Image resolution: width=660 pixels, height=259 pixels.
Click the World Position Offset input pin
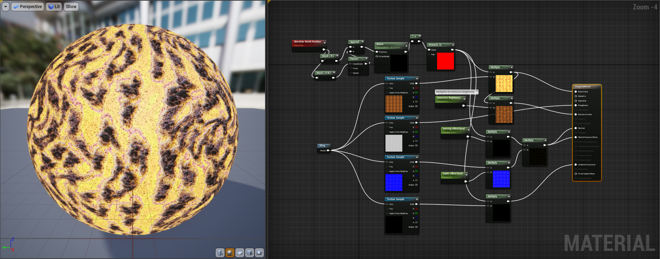[x=576, y=137]
